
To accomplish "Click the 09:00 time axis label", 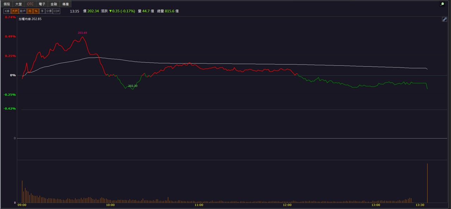I will 22,205.
